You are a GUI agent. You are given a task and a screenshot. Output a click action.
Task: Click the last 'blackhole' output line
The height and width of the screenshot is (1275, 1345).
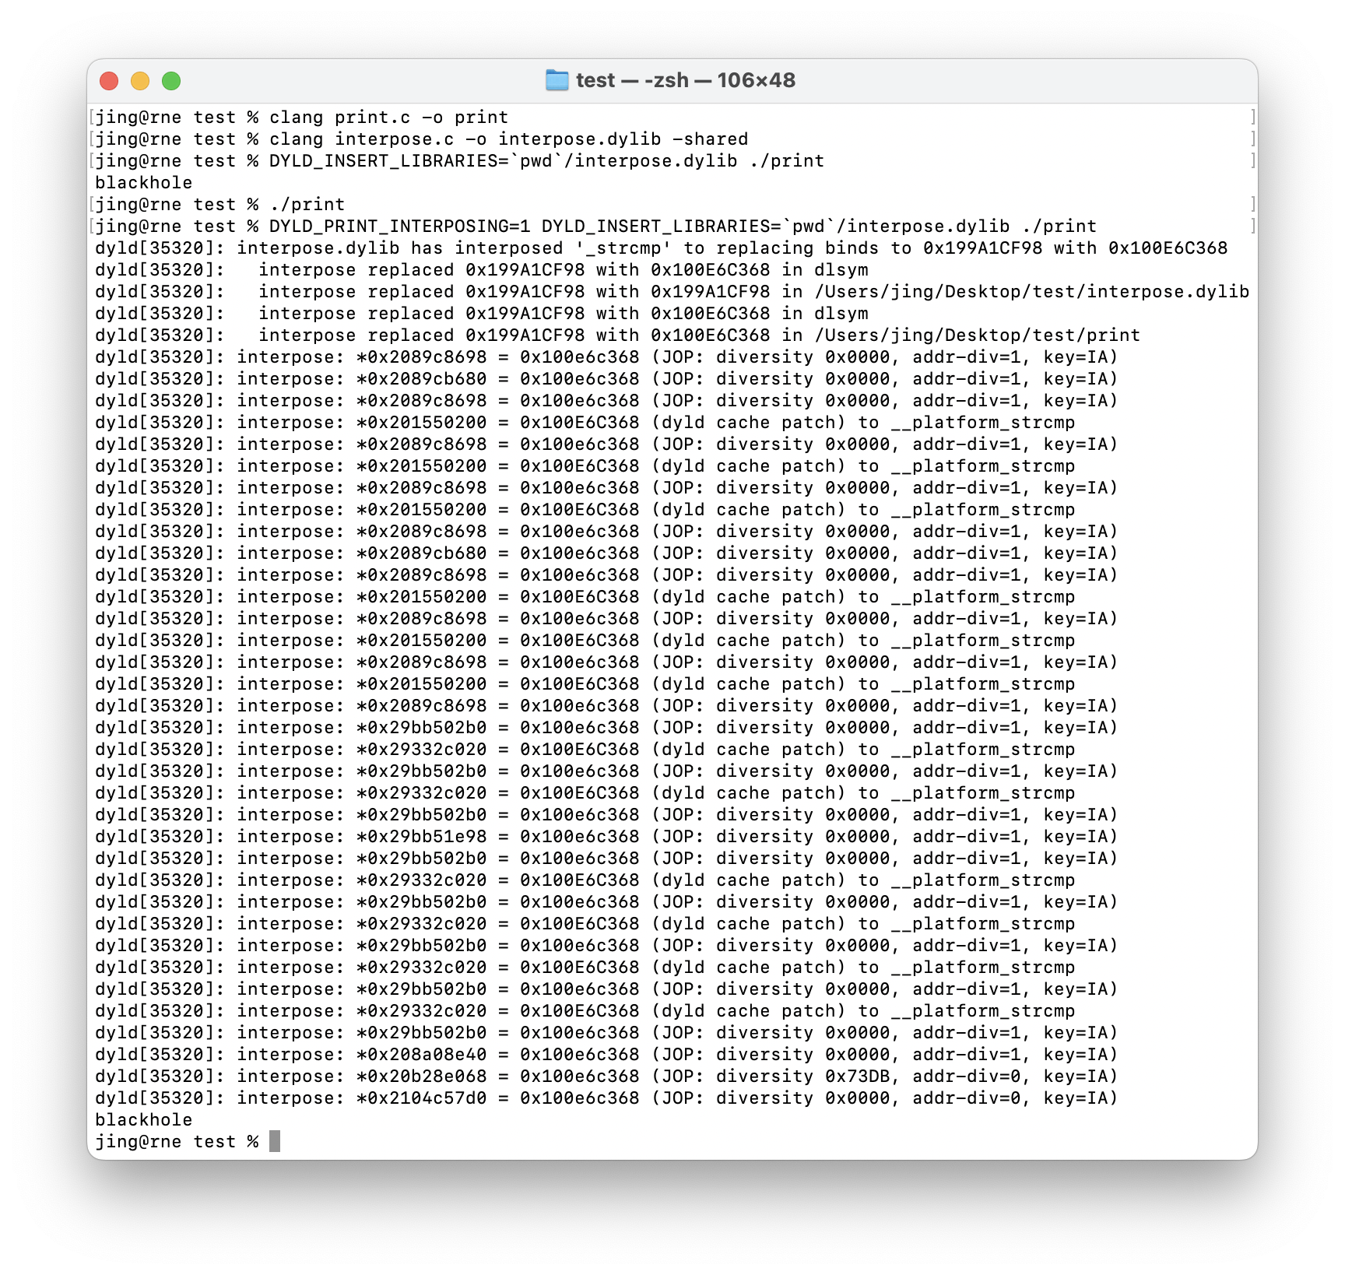(x=144, y=1120)
